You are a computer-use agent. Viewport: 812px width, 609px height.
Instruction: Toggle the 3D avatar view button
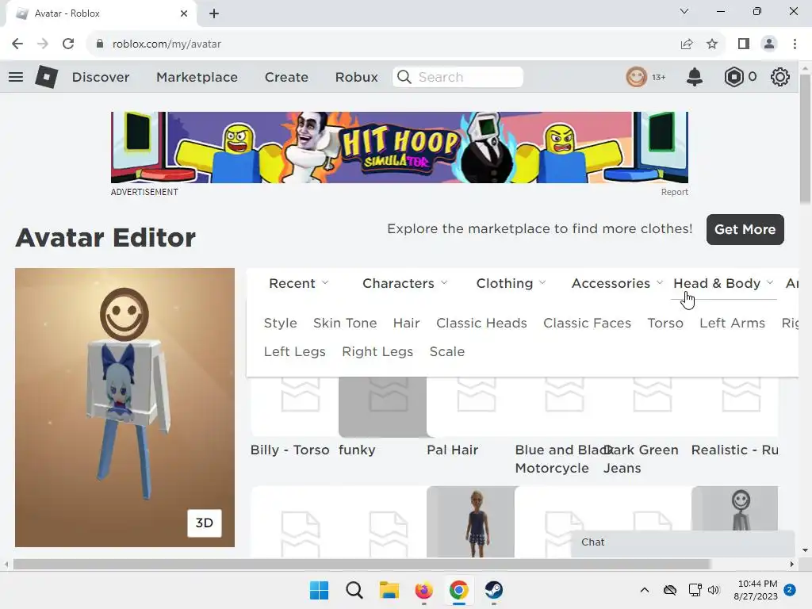coord(204,523)
